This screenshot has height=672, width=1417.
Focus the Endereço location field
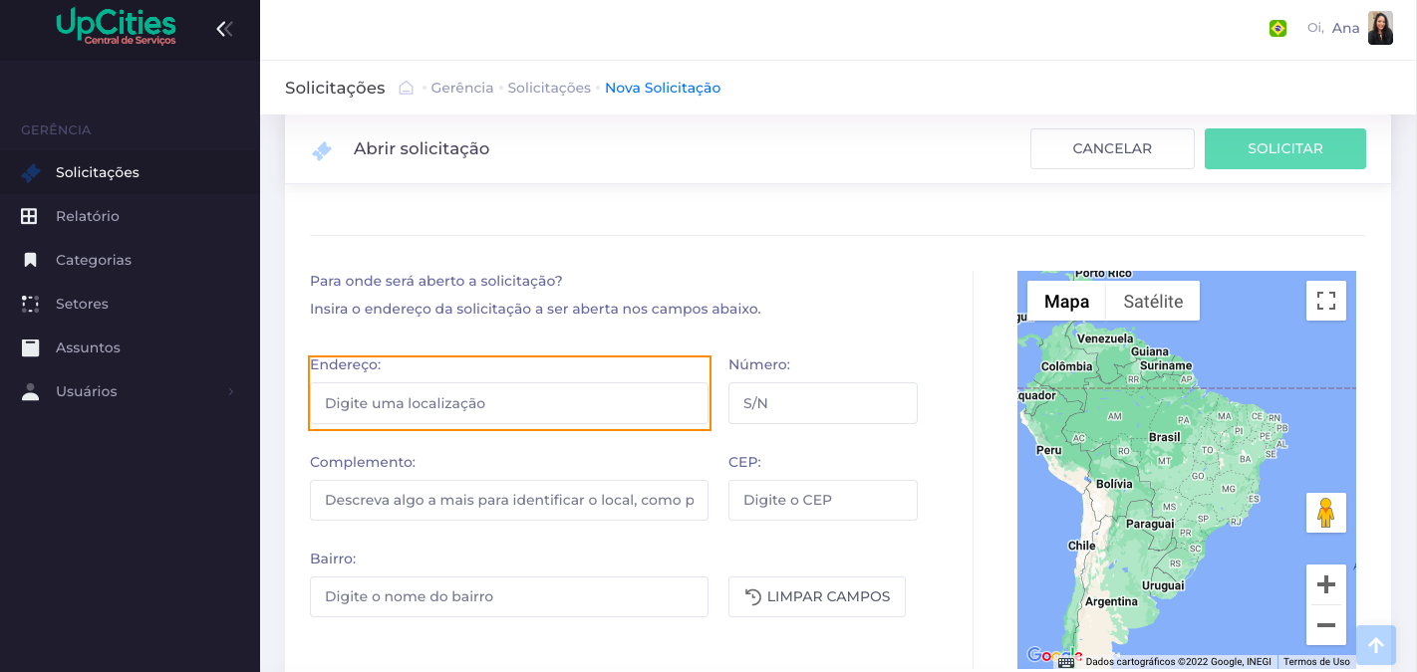[509, 403]
